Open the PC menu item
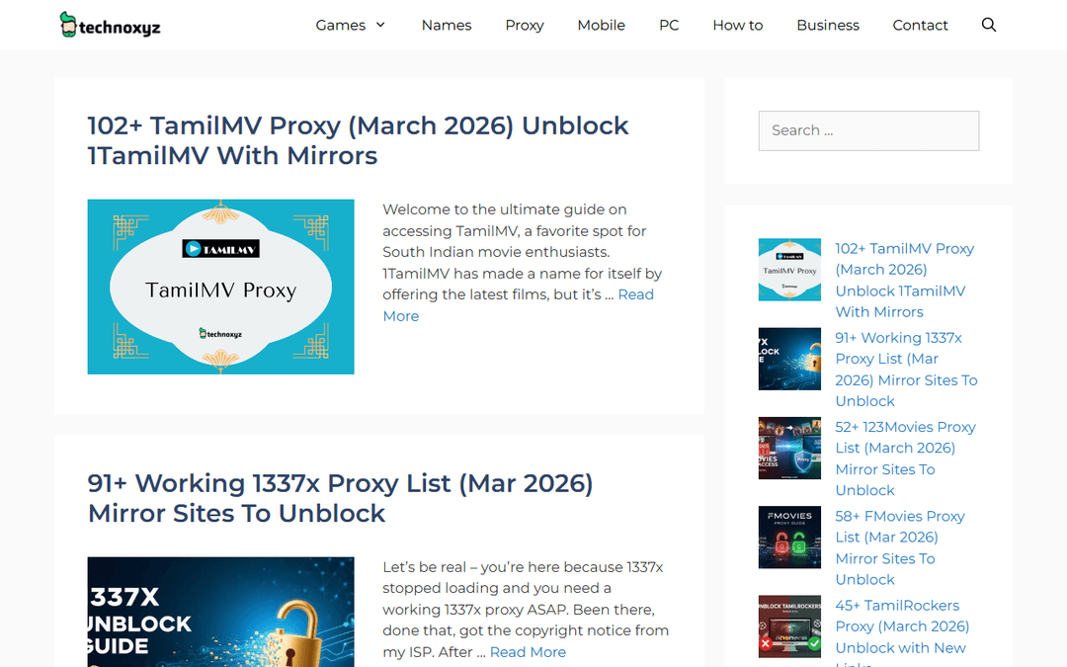Screen dimensions: 1067x667 [x=669, y=25]
